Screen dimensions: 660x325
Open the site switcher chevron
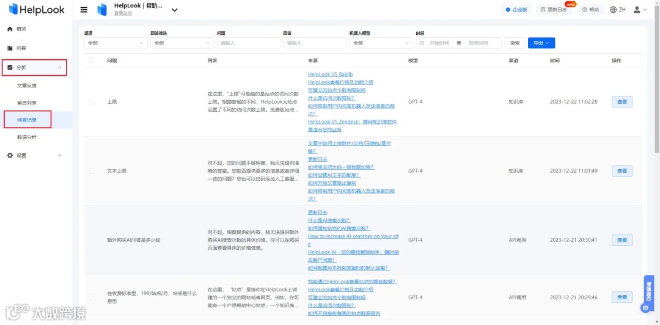175,10
